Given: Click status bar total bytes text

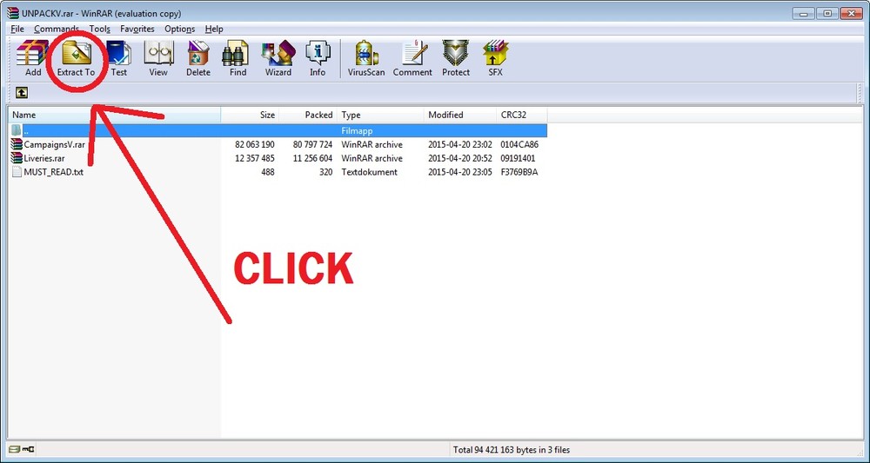Looking at the screenshot, I should point(511,450).
